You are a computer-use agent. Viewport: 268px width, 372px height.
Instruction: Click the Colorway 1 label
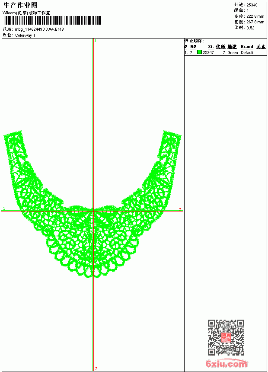25,35
